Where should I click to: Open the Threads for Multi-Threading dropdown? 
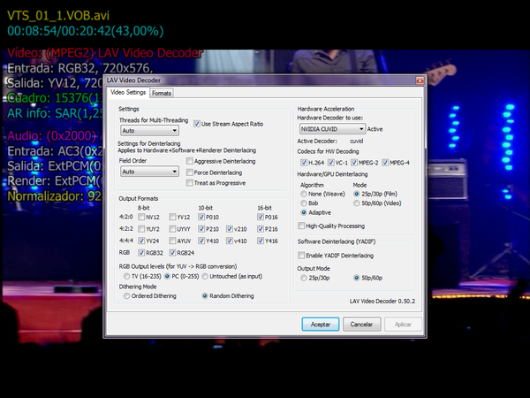click(149, 130)
